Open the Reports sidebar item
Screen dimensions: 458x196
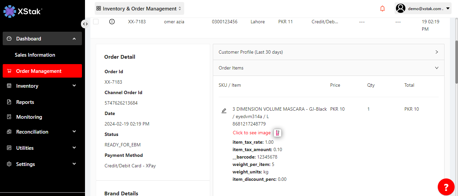point(25,102)
